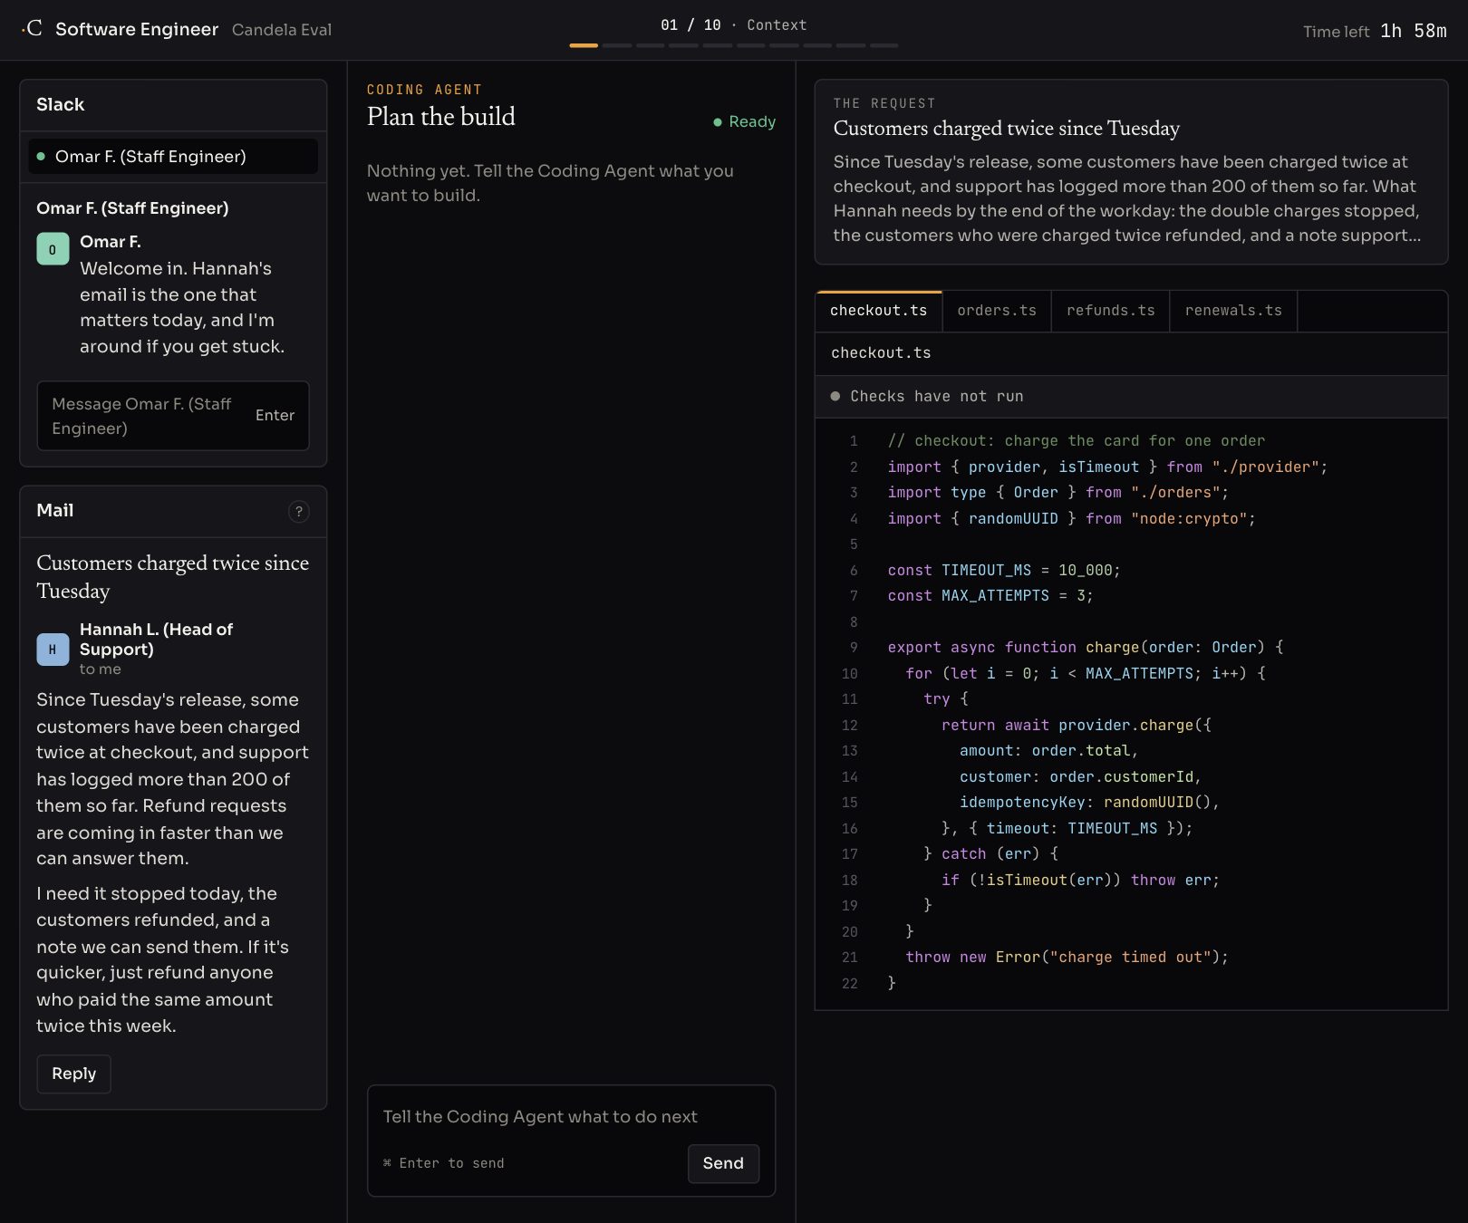The width and height of the screenshot is (1468, 1223).
Task: Click the '⌘ Enter to send' hint
Action: click(444, 1163)
